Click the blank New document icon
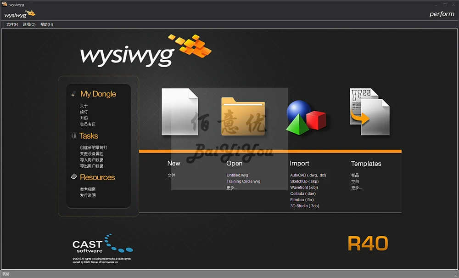 (180, 112)
